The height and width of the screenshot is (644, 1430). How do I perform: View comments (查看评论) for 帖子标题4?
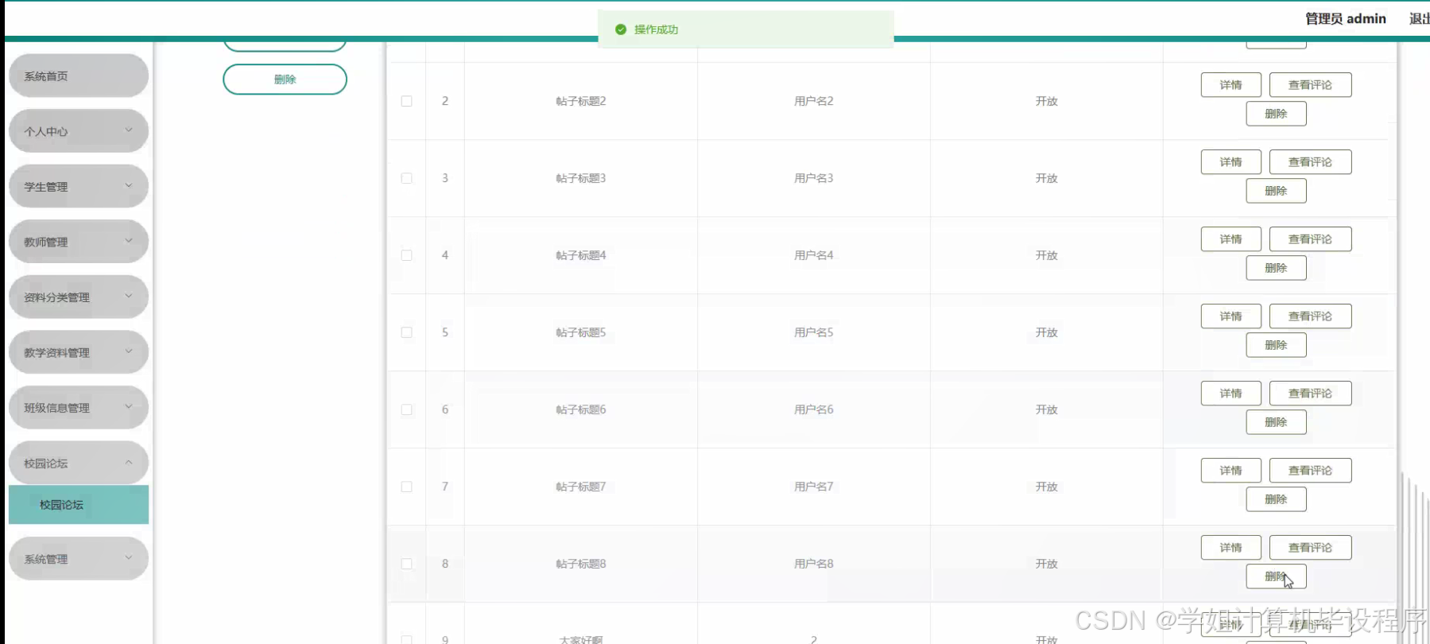1310,239
